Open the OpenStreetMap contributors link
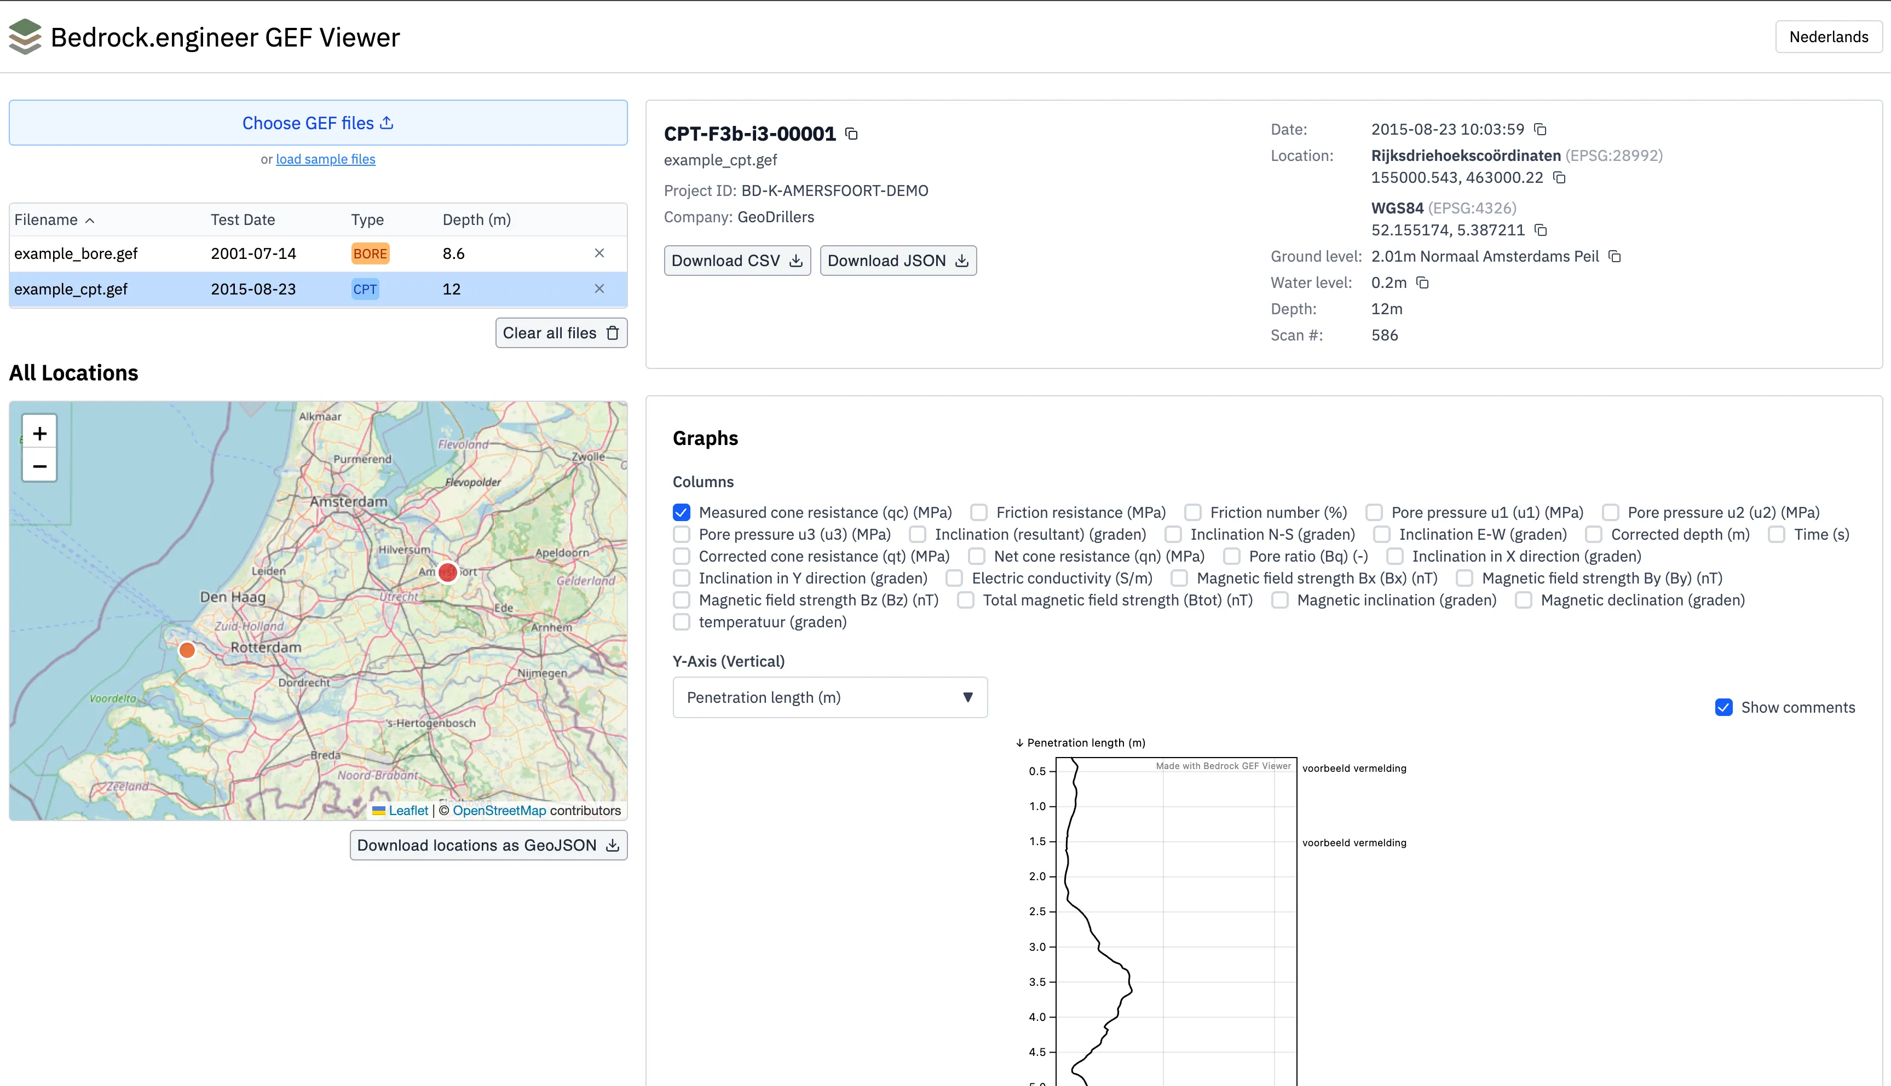 coord(499,810)
